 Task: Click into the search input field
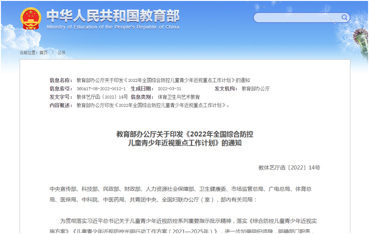click(x=296, y=18)
